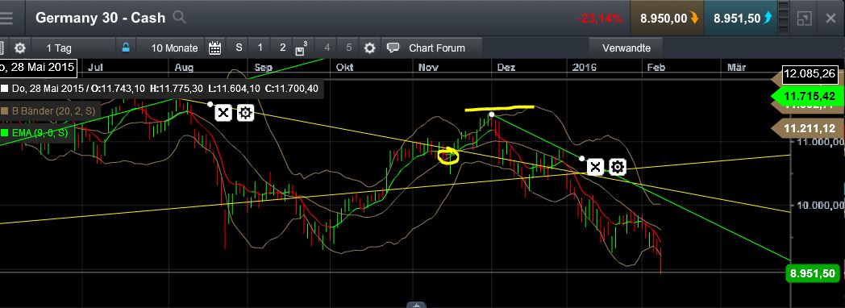This screenshot has width=845, height=308.
Task: Select the white anchor point of yellow trendline near August
Action: [x=210, y=104]
